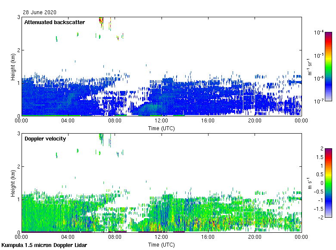The image size is (336, 250).
Task: Click the "28 June 2020" date label
Action: point(40,12)
